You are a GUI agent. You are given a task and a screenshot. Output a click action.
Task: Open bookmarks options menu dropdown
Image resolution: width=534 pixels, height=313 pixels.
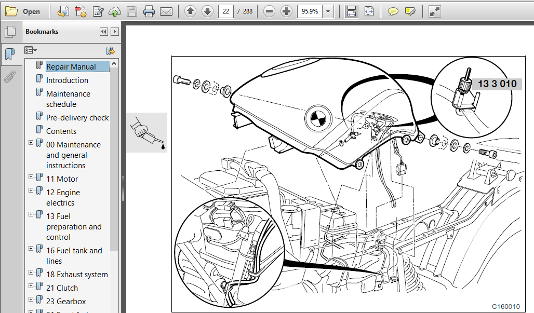click(x=30, y=50)
